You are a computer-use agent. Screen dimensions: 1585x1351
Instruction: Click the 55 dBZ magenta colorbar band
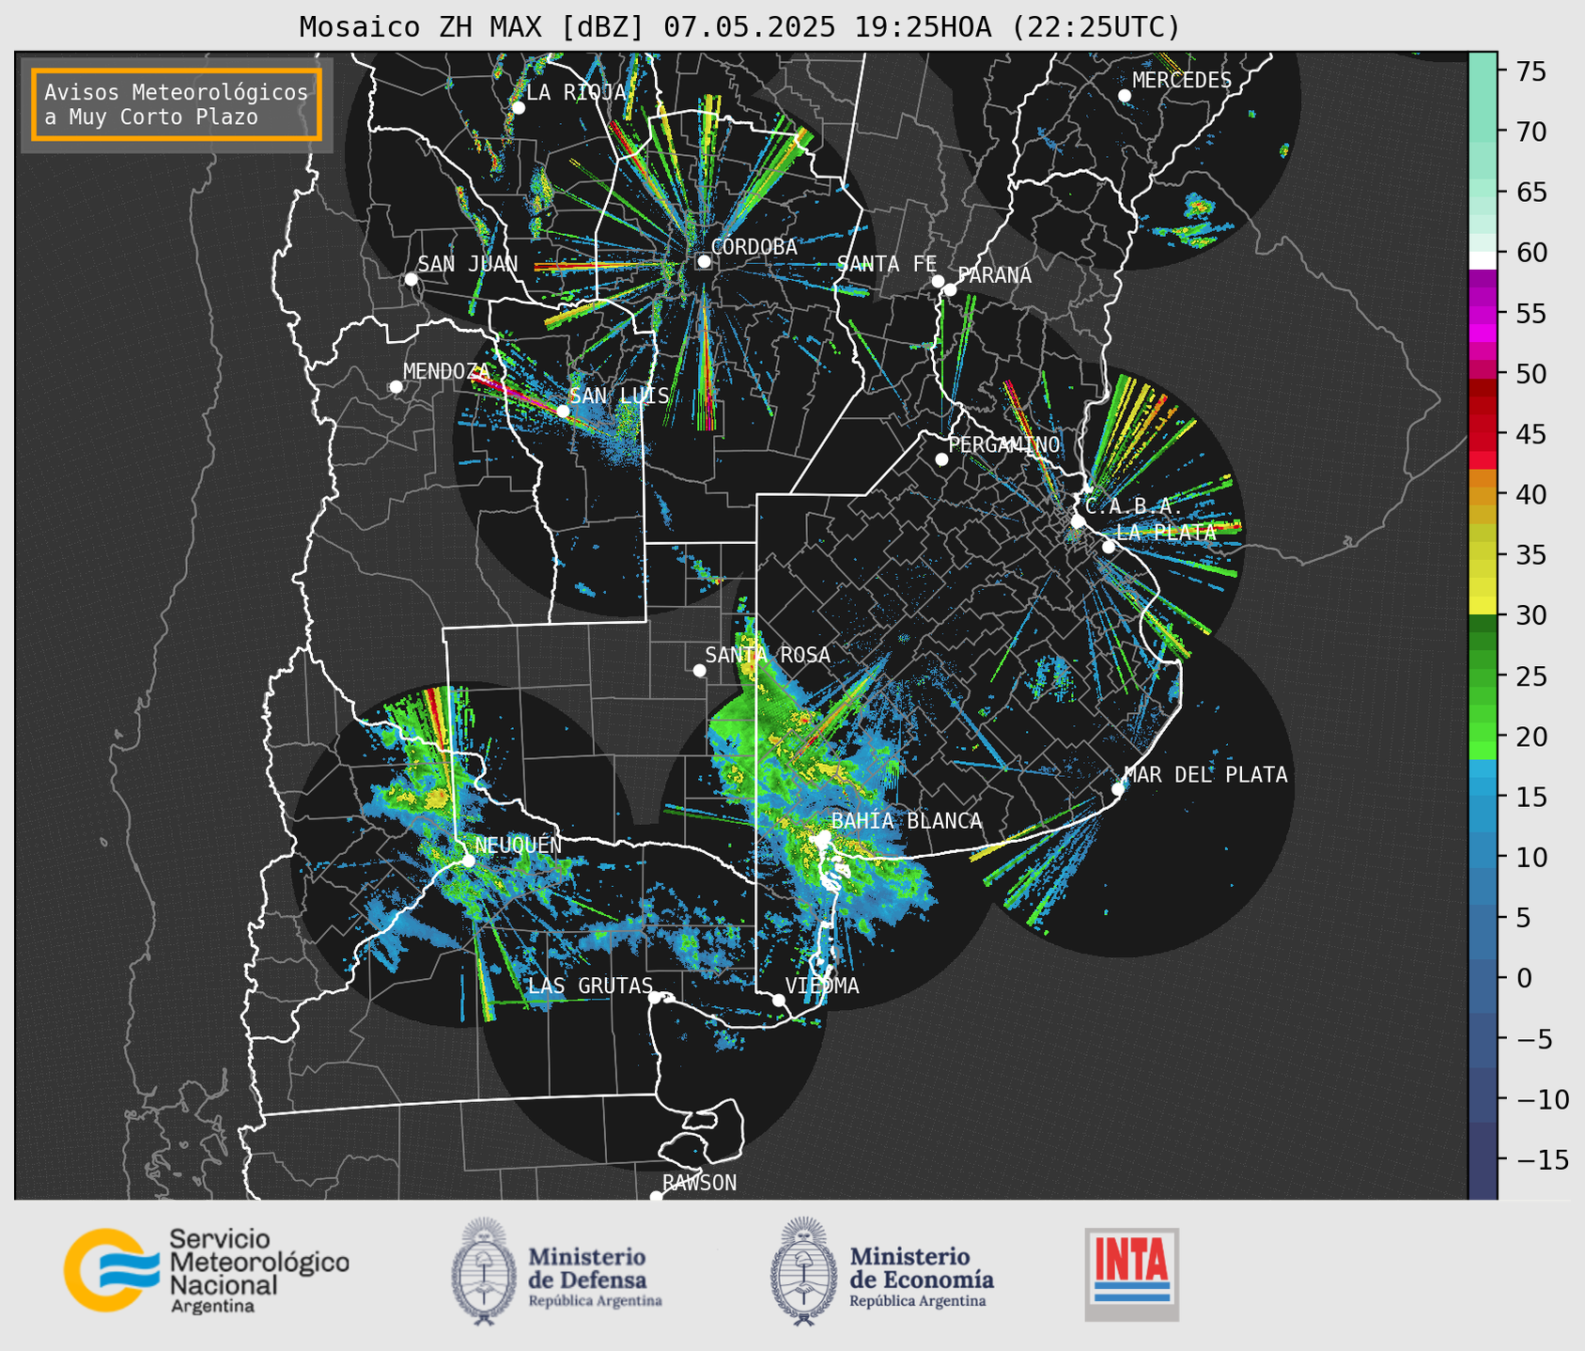(x=1483, y=313)
